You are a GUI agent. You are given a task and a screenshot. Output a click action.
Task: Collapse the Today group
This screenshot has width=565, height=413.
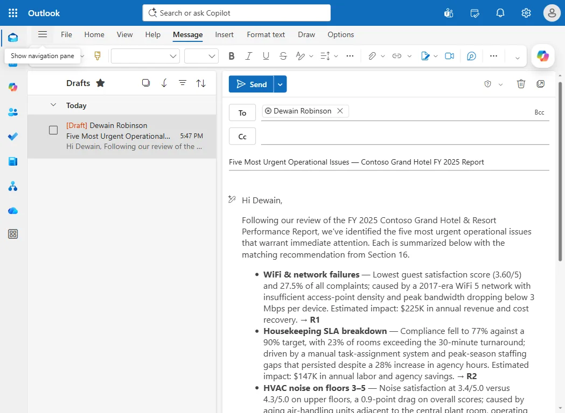[x=53, y=105]
